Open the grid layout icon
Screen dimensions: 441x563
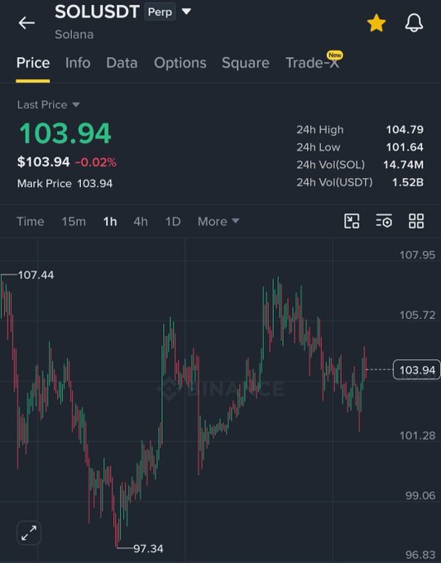click(416, 221)
